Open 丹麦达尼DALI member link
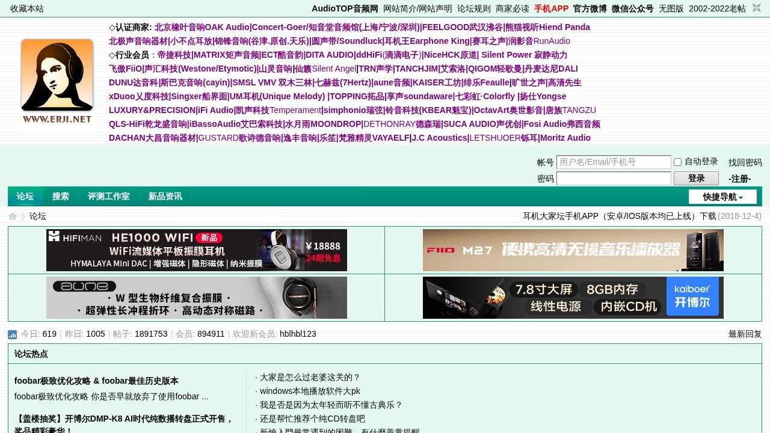The width and height of the screenshot is (770, 433). pos(550,69)
